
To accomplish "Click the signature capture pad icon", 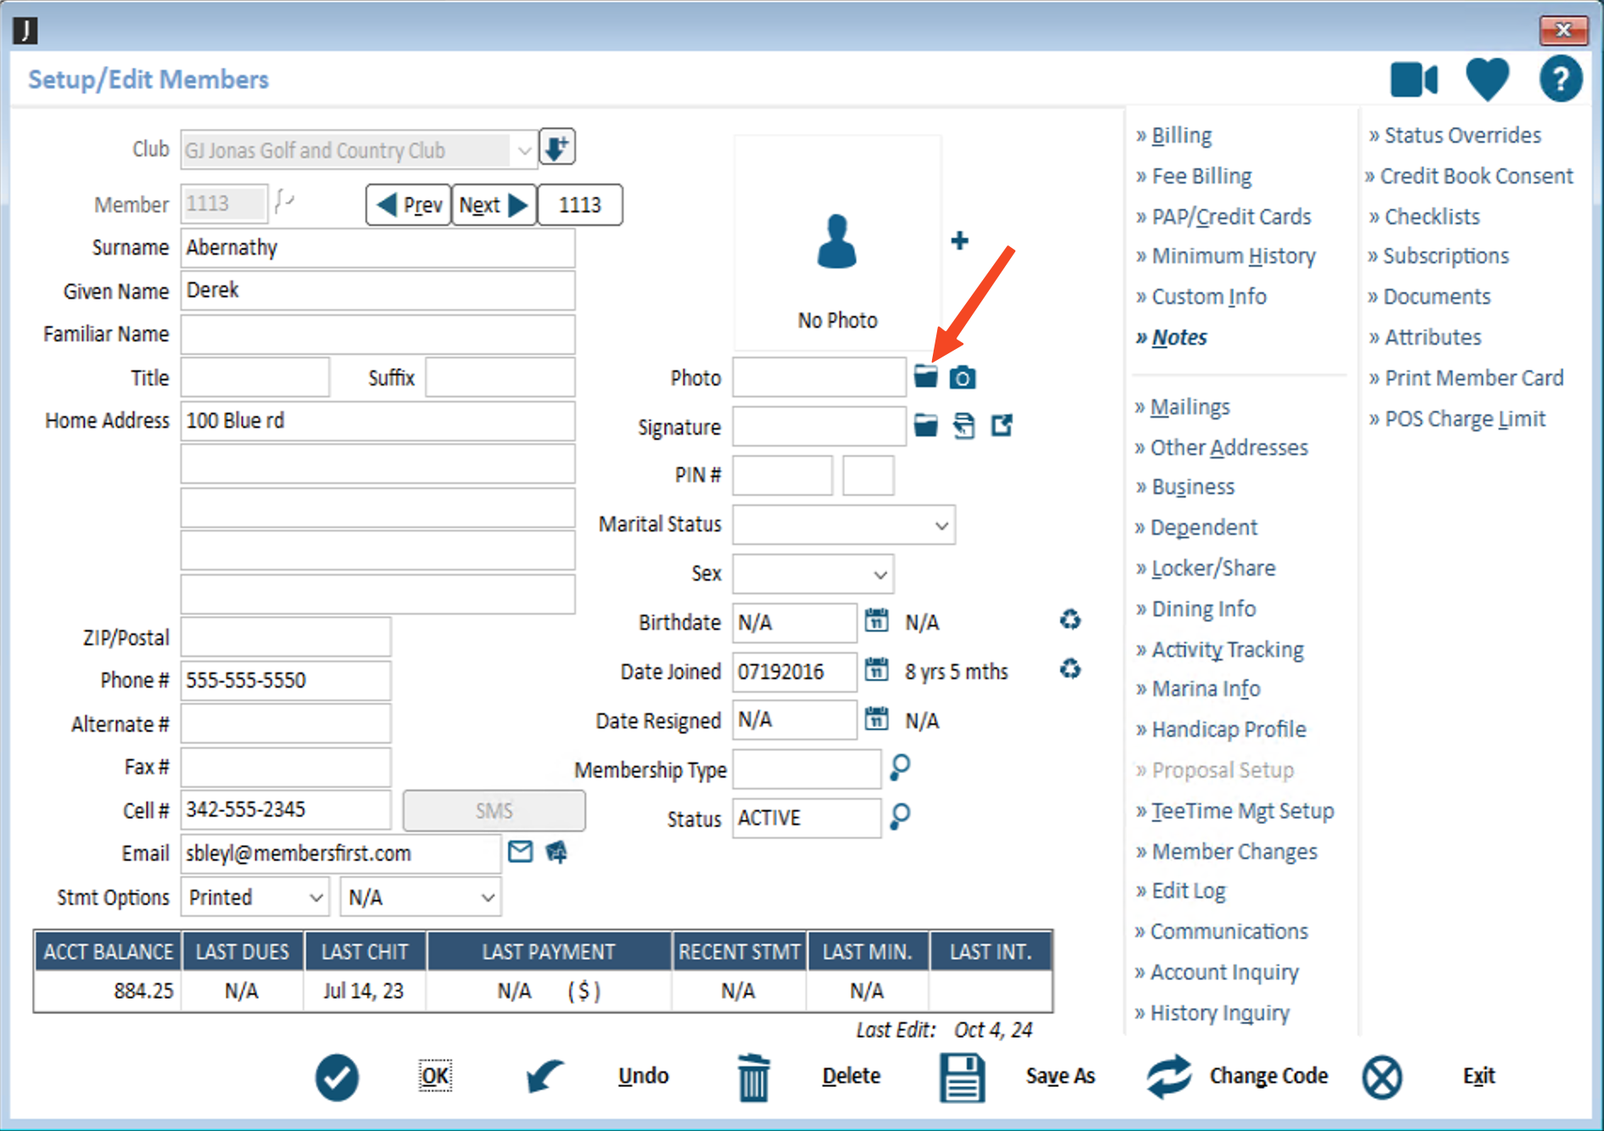I will [964, 425].
